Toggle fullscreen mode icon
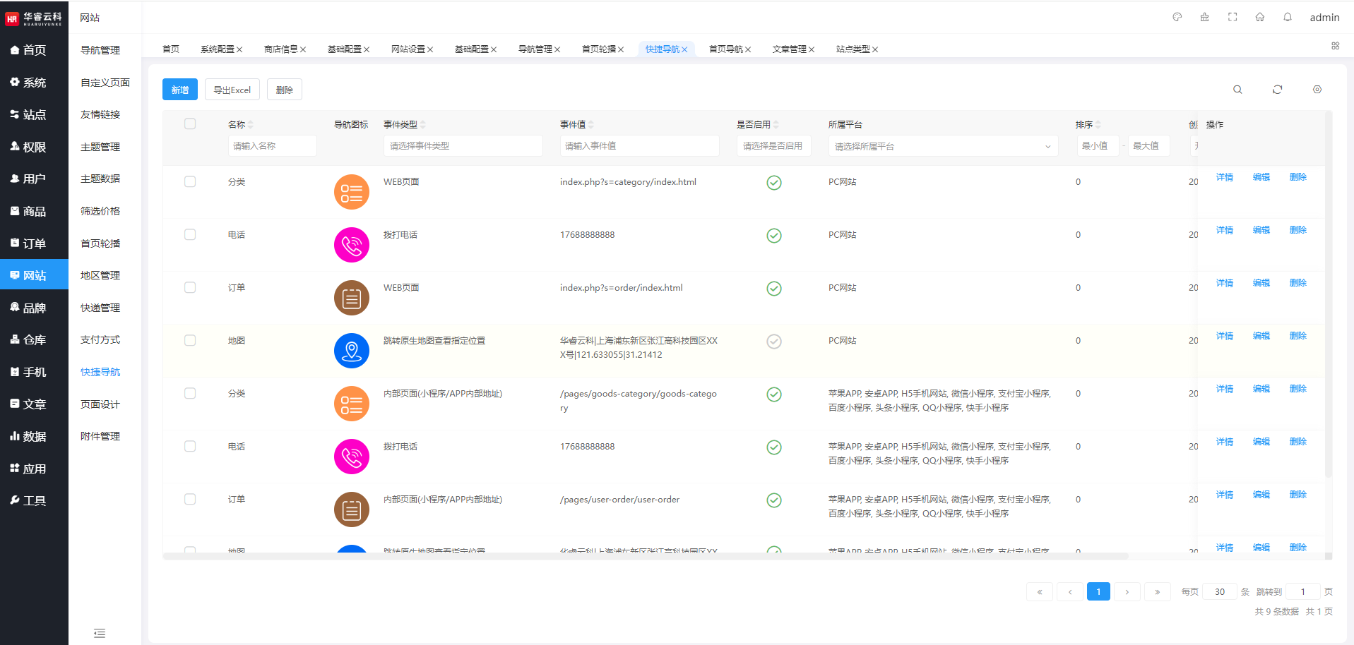The image size is (1354, 645). tap(1233, 17)
